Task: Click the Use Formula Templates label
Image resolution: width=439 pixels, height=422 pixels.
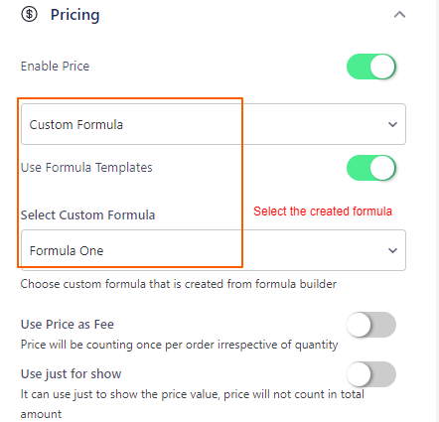Action: coord(86,168)
